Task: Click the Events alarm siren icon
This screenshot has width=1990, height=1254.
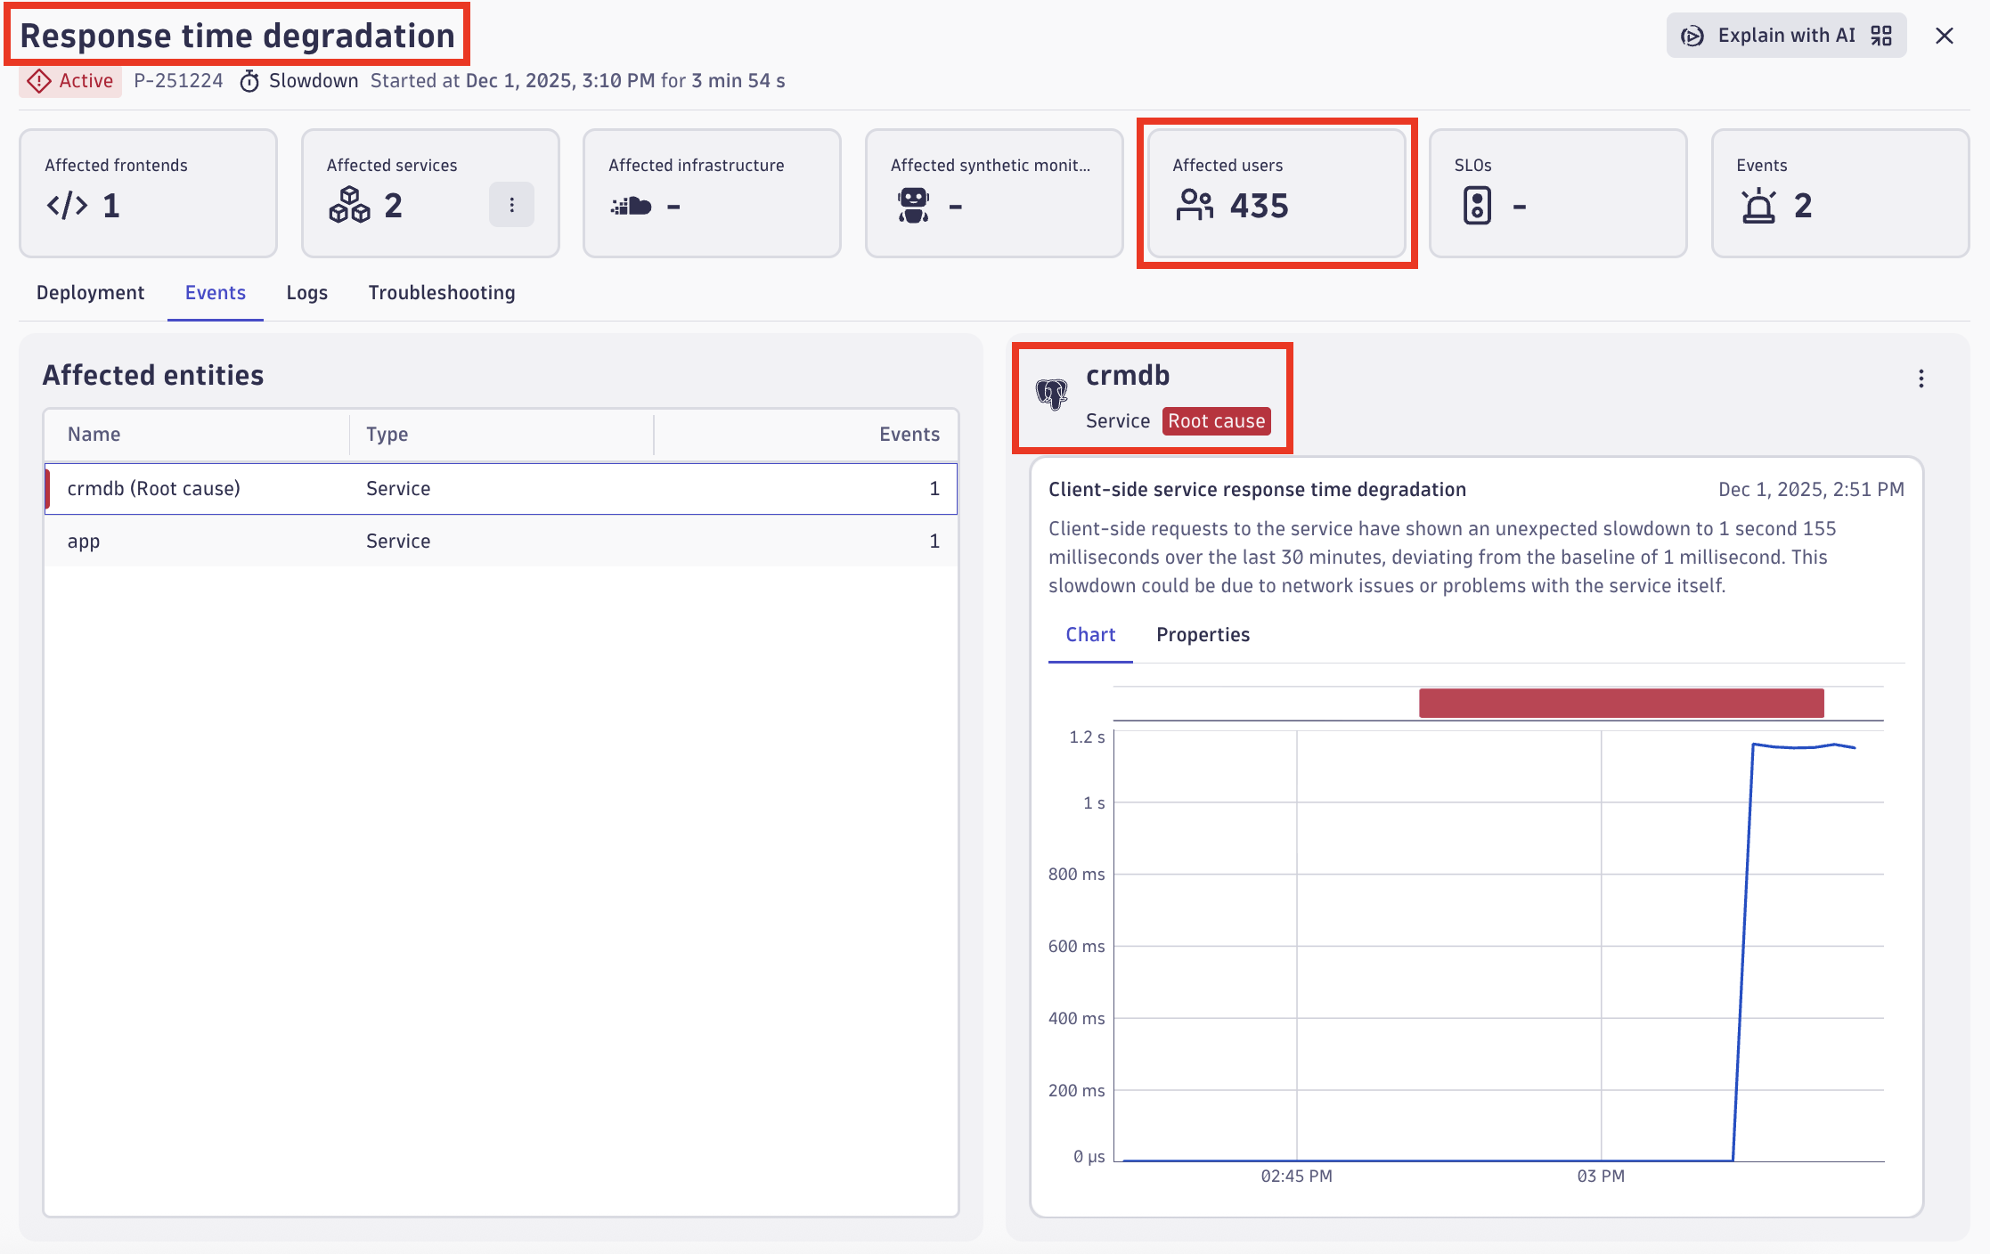Action: tap(1758, 206)
